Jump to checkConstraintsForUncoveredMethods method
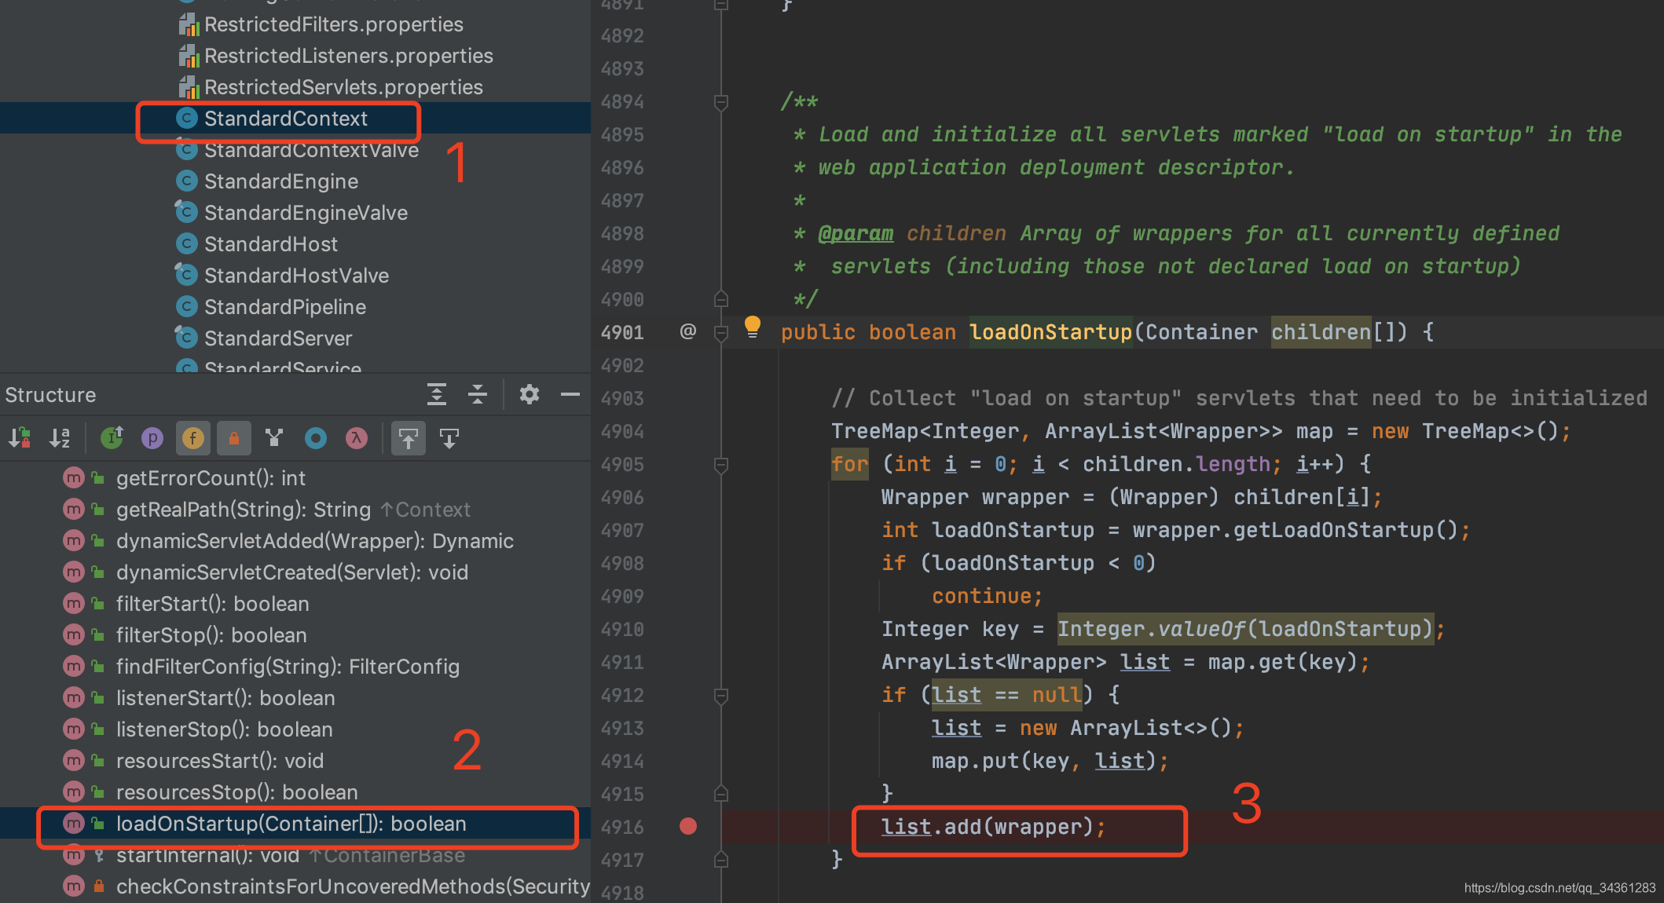The height and width of the screenshot is (903, 1664). tap(353, 887)
